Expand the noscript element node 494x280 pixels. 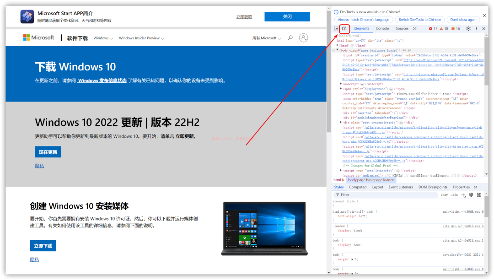[341, 84]
